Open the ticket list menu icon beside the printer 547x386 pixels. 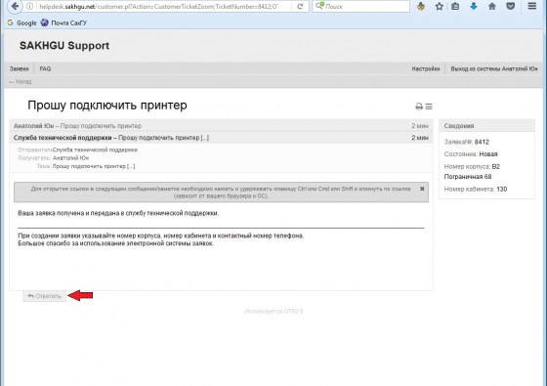pos(429,107)
